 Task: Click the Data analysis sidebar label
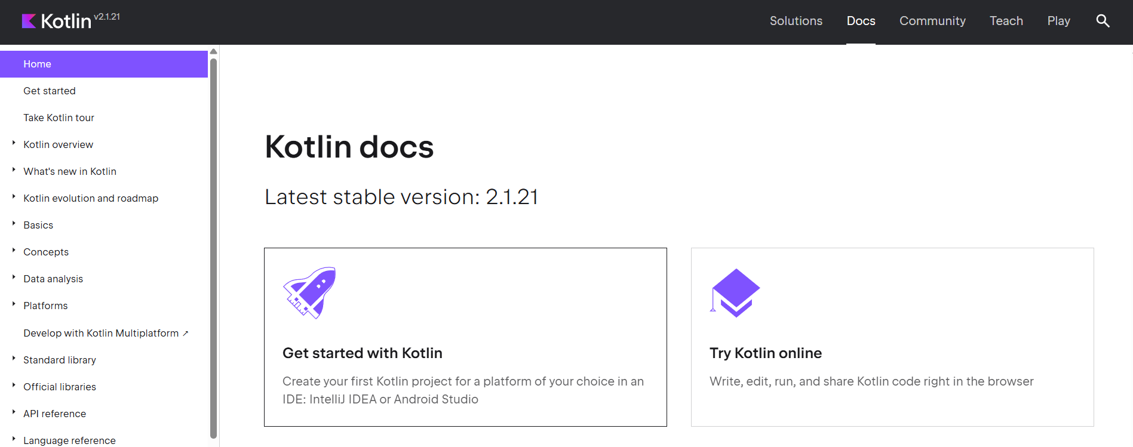[x=53, y=279]
